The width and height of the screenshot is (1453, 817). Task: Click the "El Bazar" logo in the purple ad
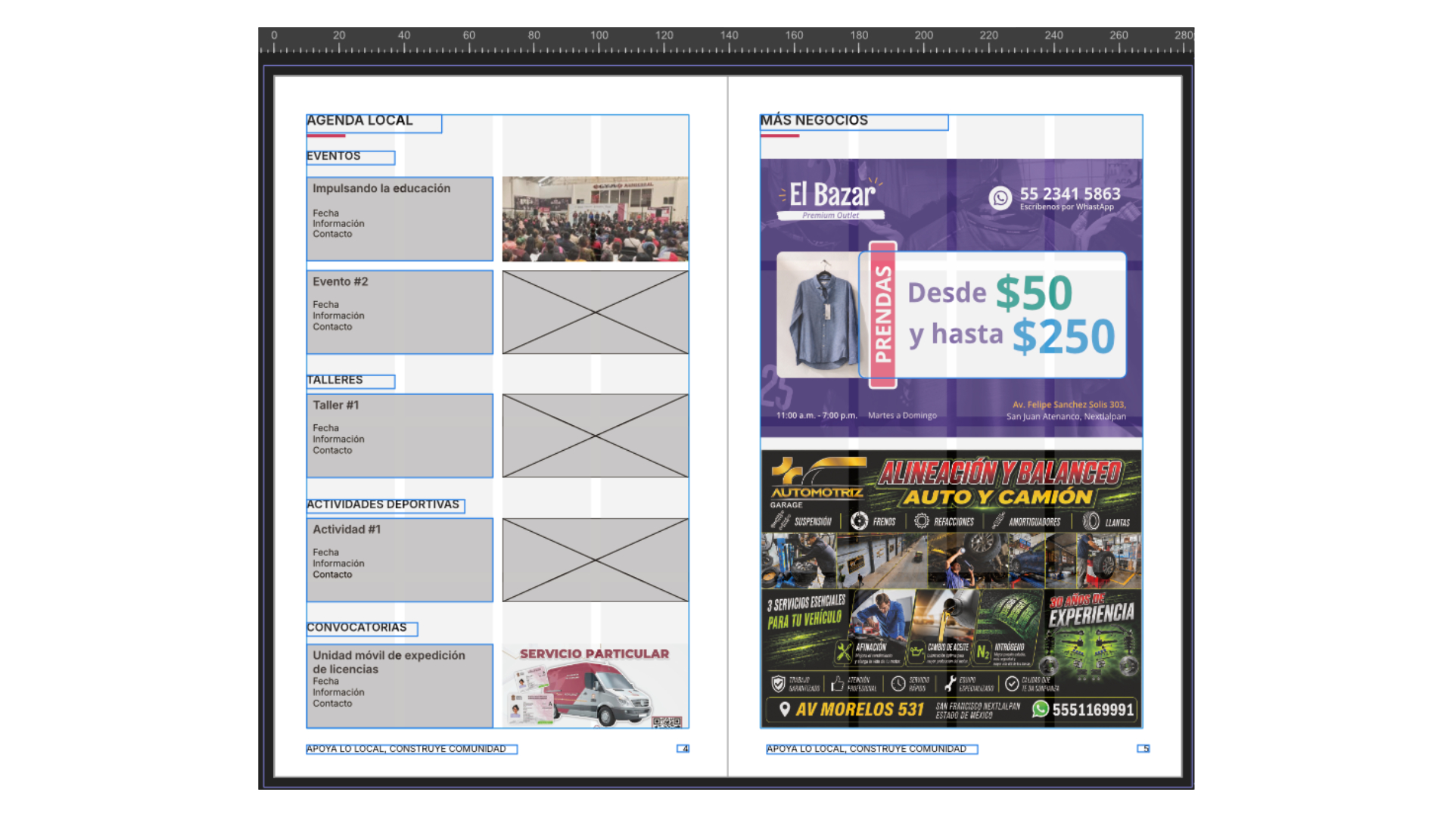(x=831, y=198)
